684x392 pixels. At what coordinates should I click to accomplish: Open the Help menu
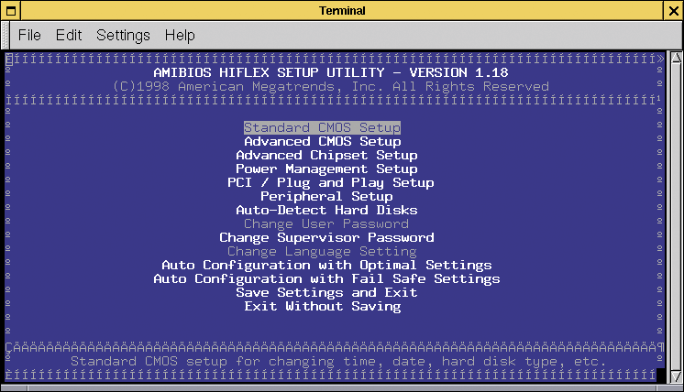[x=180, y=36]
